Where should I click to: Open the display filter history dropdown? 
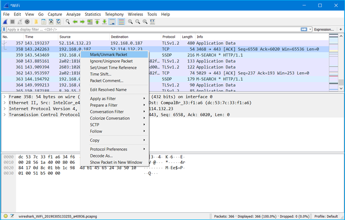coord(310,29)
